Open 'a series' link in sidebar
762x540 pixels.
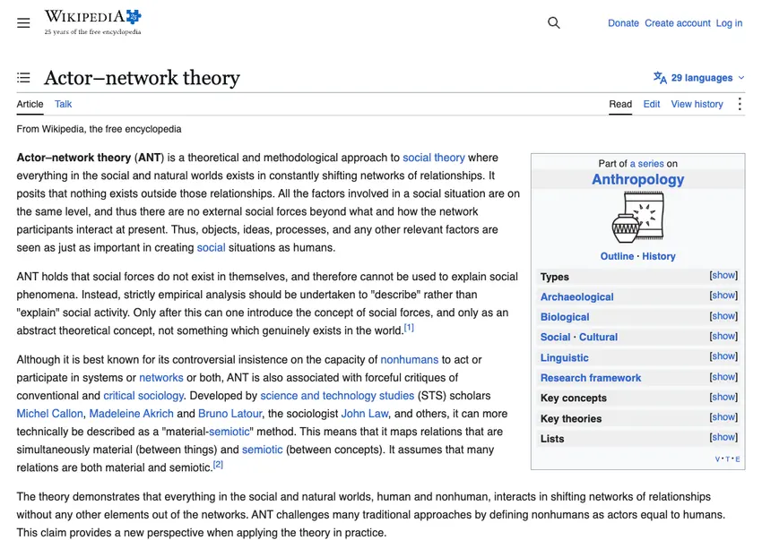pyautogui.click(x=646, y=164)
